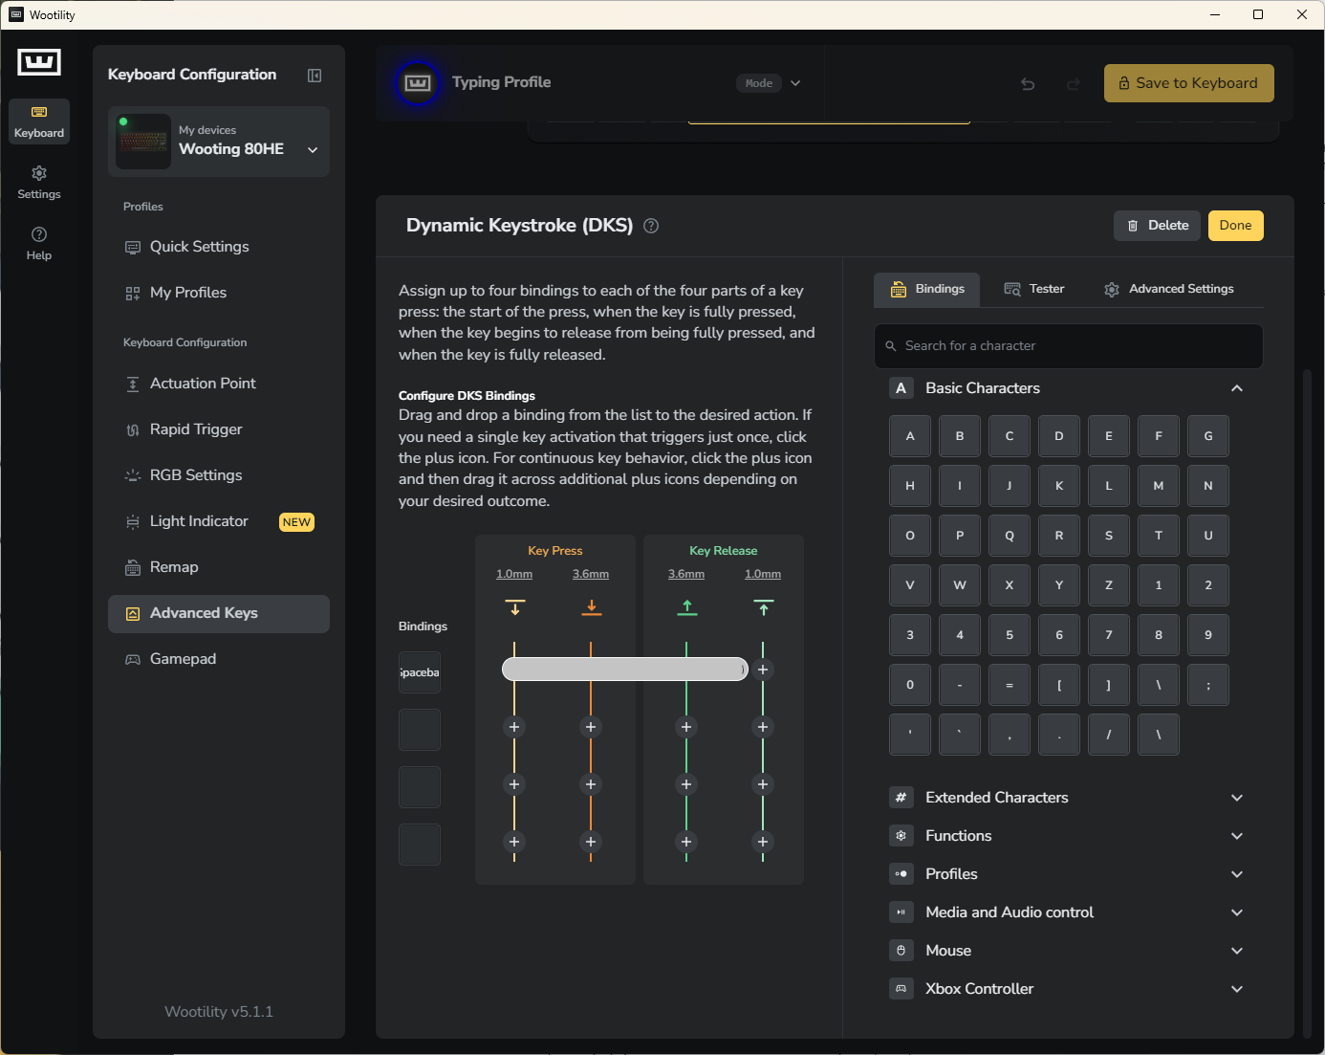Open Help from the left rail

click(x=39, y=243)
